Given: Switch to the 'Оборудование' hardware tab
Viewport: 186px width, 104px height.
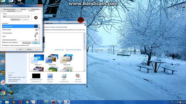Looking at the screenshot, I should (x=35, y=9).
